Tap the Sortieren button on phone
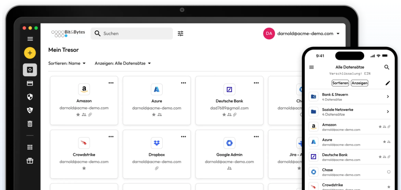 point(340,83)
